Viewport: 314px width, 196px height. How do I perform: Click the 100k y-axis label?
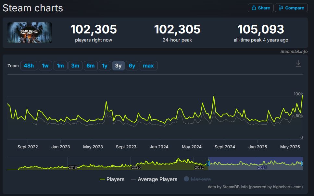298,94
